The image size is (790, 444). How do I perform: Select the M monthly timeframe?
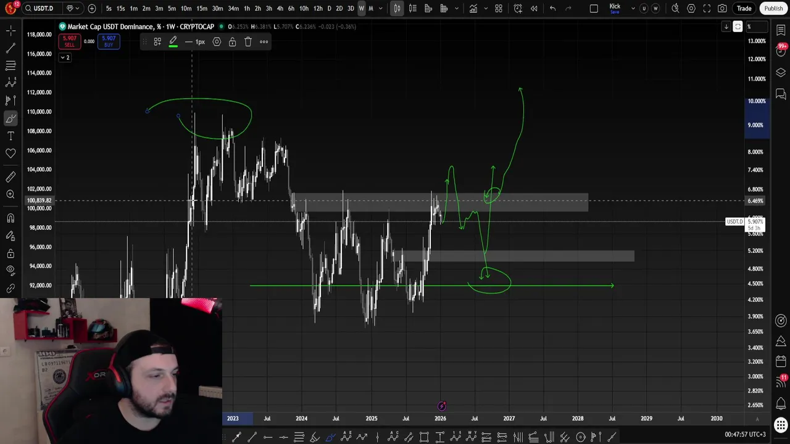tap(371, 9)
